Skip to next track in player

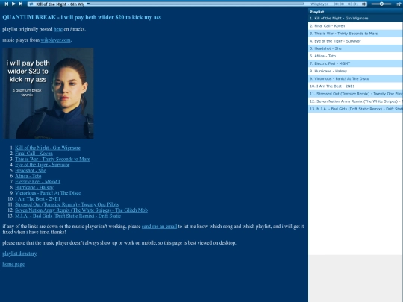(x=21, y=4)
